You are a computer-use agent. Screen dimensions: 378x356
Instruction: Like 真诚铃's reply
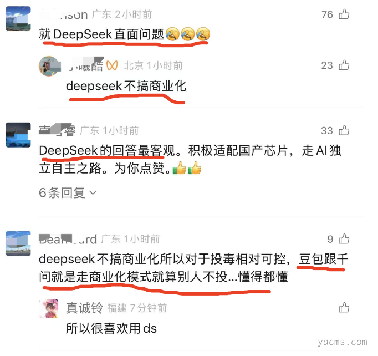344,308
